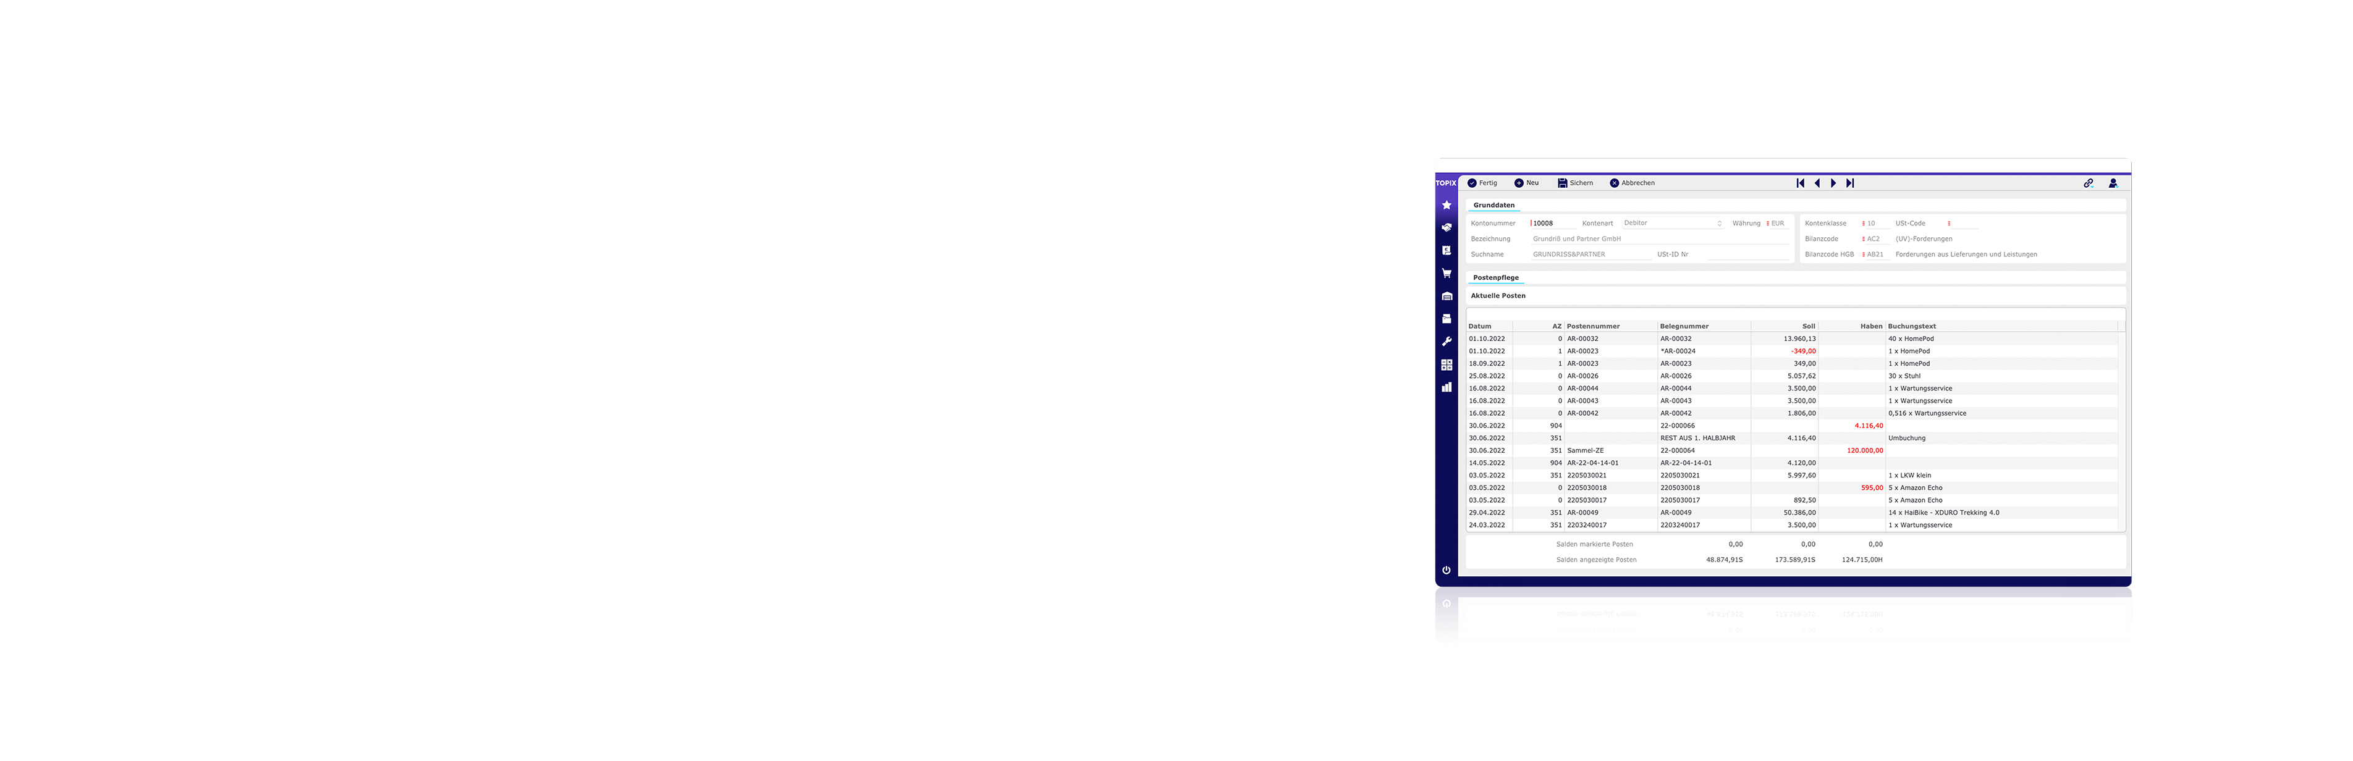The width and height of the screenshot is (2353, 761).
Task: Go to the next record arrow
Action: pyautogui.click(x=1833, y=183)
